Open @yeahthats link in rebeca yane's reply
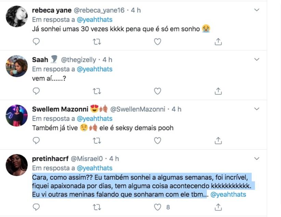The image size is (281, 217). pos(95,20)
